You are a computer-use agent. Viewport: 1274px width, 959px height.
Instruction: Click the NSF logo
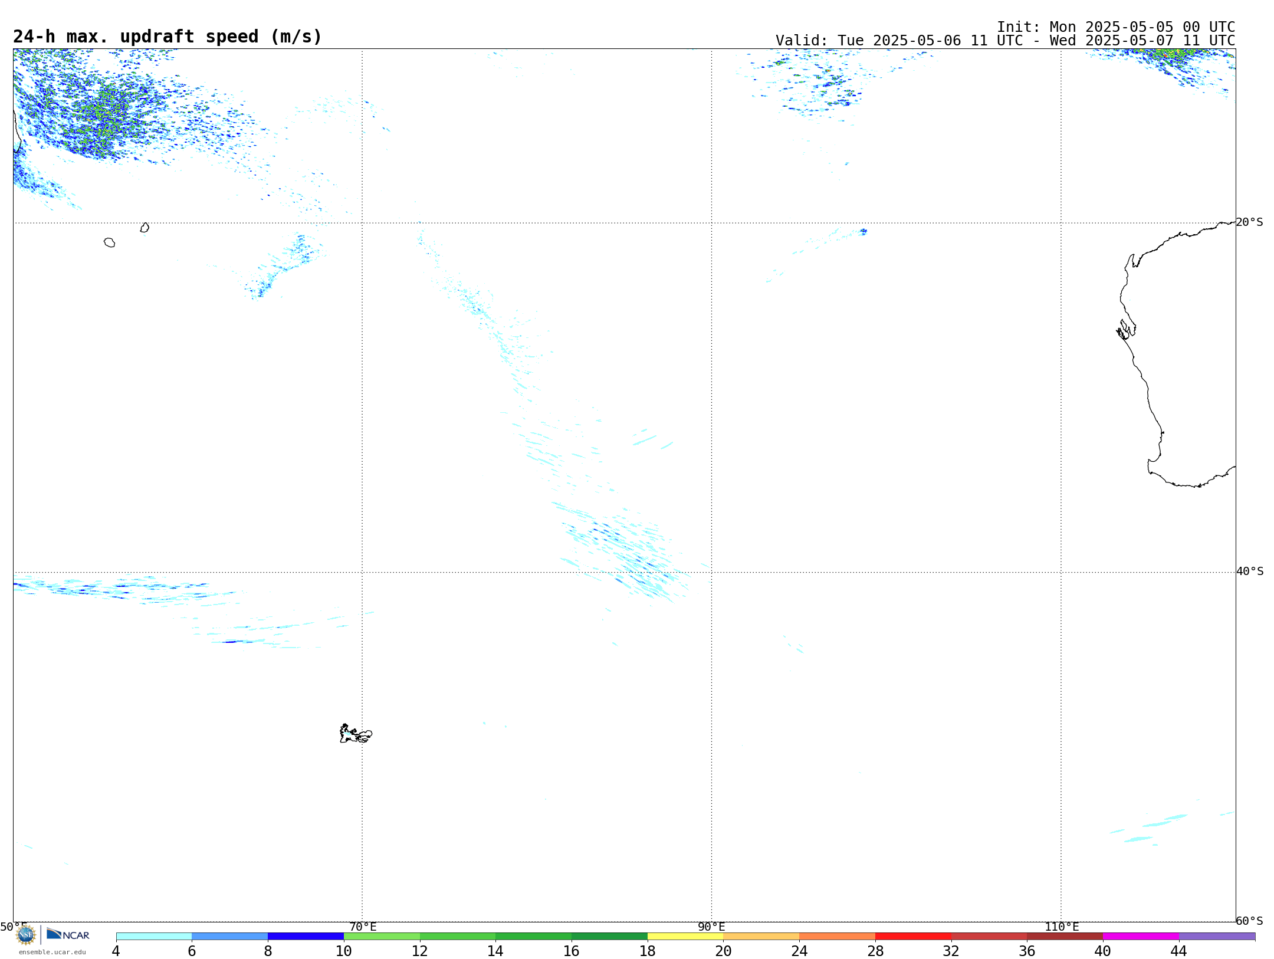pos(26,935)
